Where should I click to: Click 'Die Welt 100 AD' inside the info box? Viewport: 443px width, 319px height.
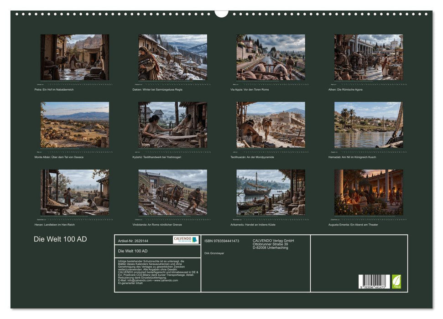(133, 251)
